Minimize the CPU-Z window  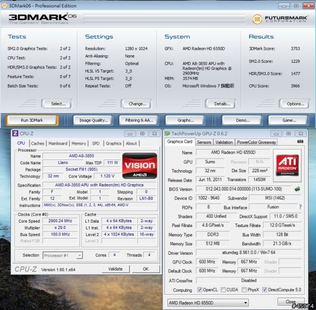pyautogui.click(x=130, y=134)
